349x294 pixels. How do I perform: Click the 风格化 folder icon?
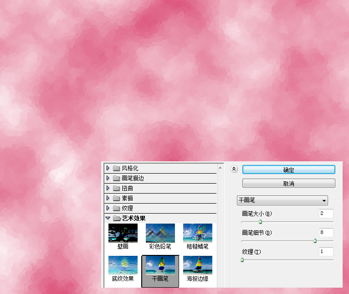(116, 168)
